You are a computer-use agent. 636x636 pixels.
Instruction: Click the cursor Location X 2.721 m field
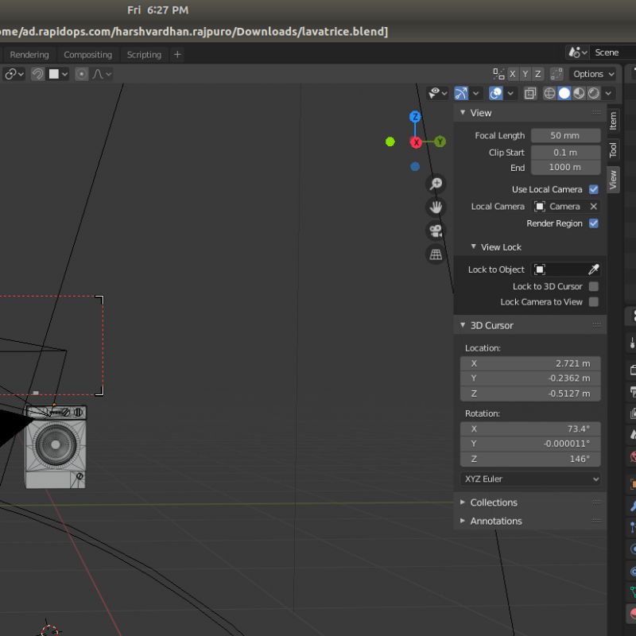click(x=530, y=363)
